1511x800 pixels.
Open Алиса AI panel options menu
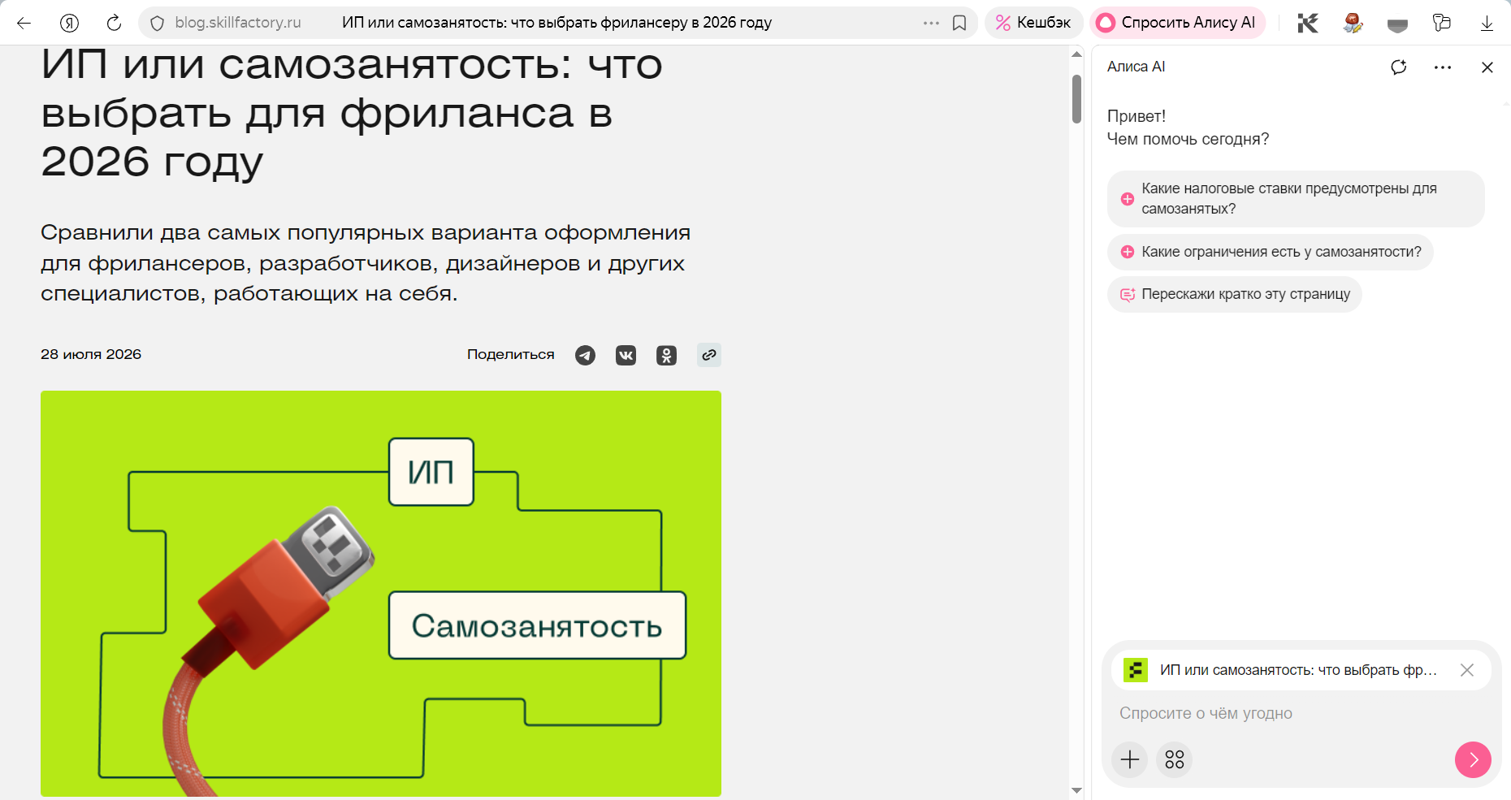point(1443,67)
